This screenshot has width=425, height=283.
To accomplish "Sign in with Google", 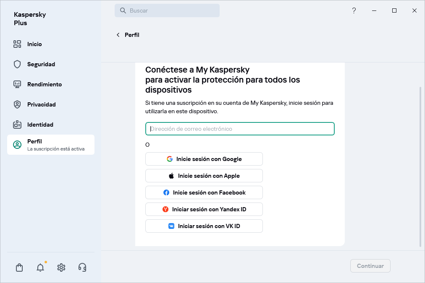I will coord(204,159).
